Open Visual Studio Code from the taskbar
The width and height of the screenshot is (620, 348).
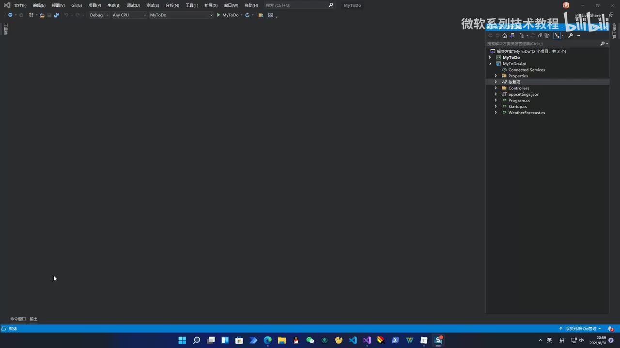coord(353,340)
